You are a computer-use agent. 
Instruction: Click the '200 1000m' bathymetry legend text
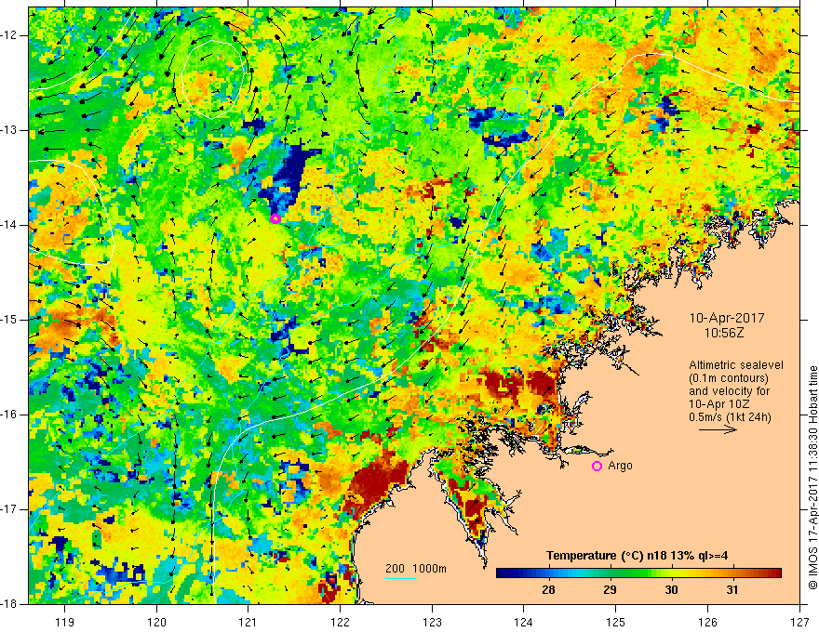416,569
